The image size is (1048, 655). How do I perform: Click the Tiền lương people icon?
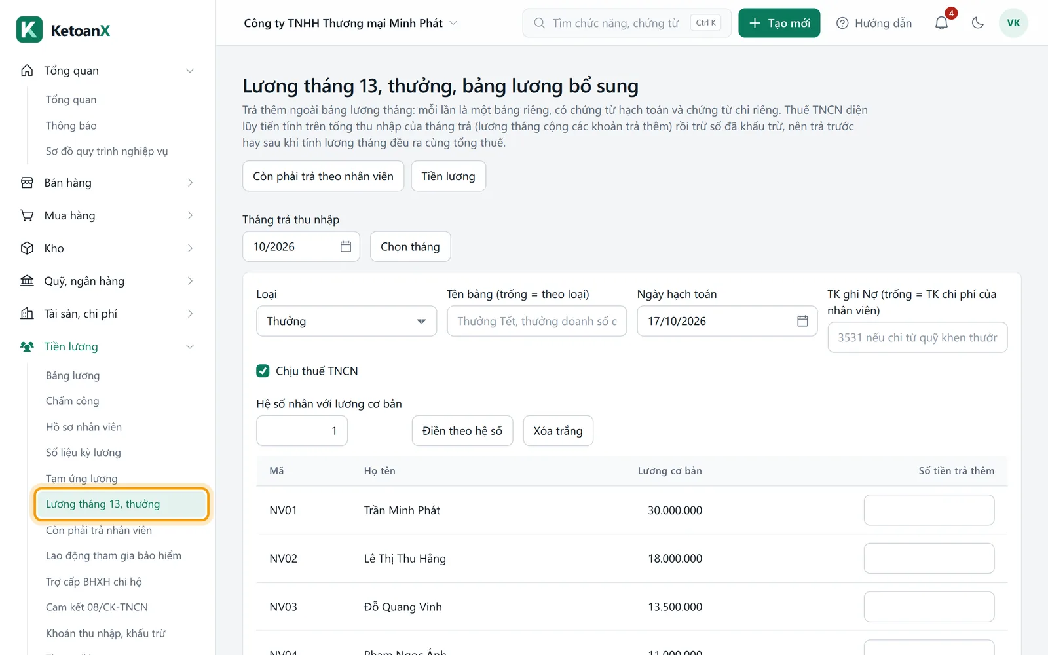tap(27, 346)
